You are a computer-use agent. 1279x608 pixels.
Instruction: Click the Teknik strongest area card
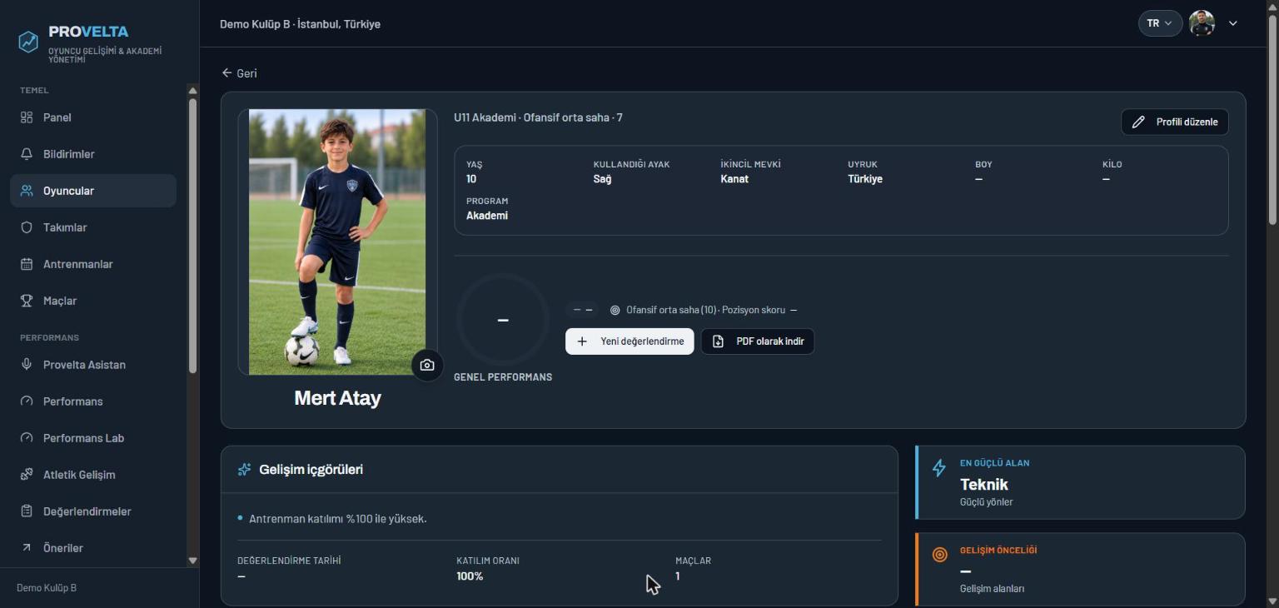click(1080, 482)
